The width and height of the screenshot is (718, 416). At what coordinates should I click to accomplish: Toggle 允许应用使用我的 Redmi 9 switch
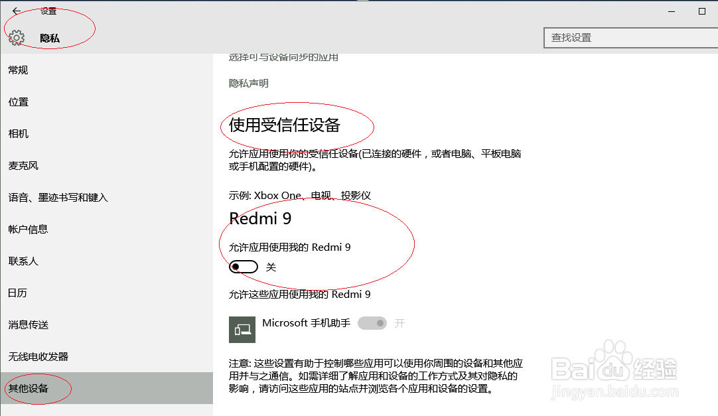[244, 267]
